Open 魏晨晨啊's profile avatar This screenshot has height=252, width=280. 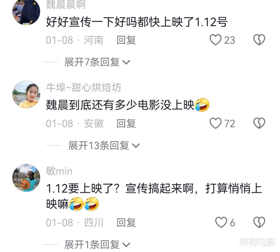coord(26,12)
